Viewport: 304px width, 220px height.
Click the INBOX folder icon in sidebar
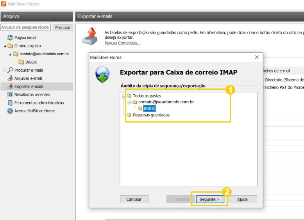pos(21,62)
